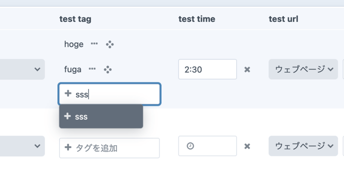Click the move handle of hoge tag
This screenshot has height=190, width=344.
pos(109,44)
